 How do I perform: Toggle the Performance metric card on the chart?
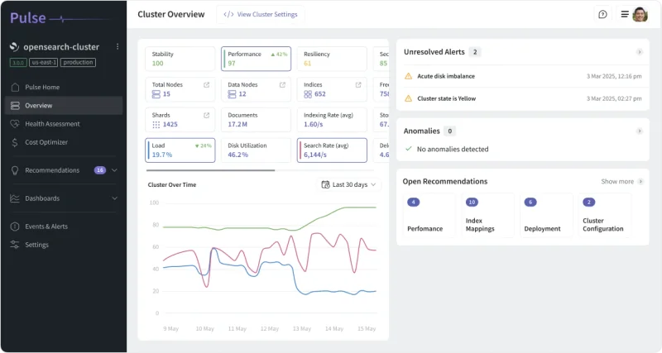256,59
